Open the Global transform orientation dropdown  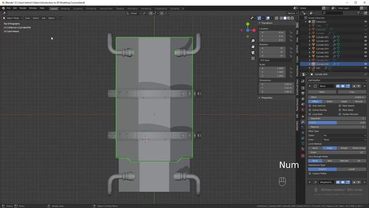tap(133, 13)
